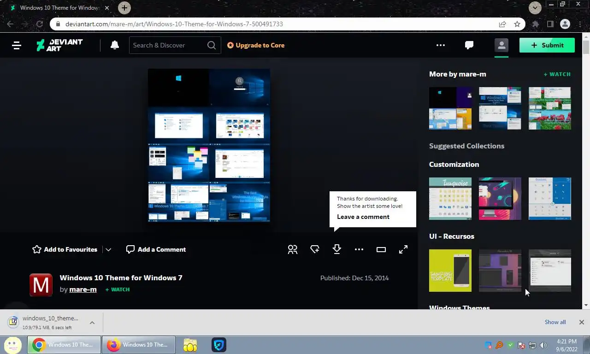Click the share page icon in address bar

click(x=502, y=24)
